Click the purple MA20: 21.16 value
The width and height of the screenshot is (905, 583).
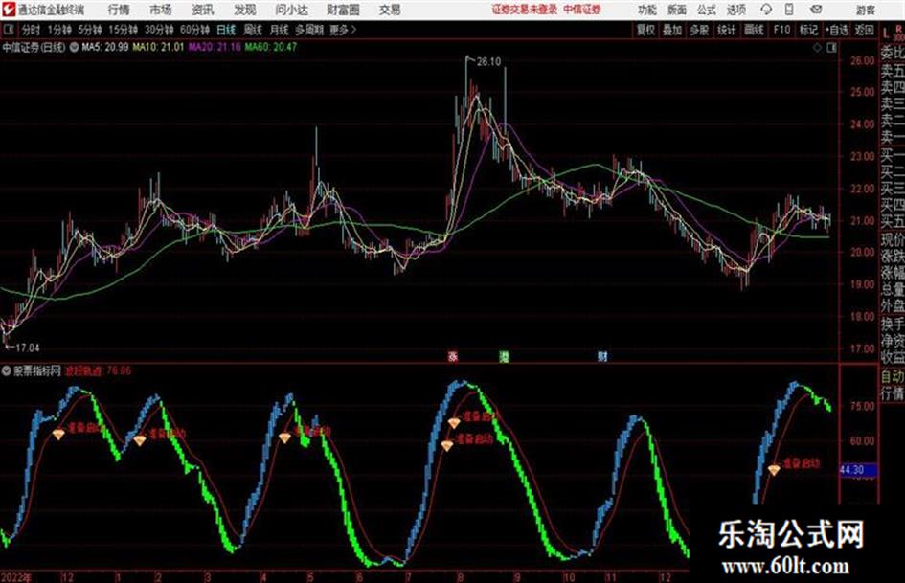(x=215, y=47)
